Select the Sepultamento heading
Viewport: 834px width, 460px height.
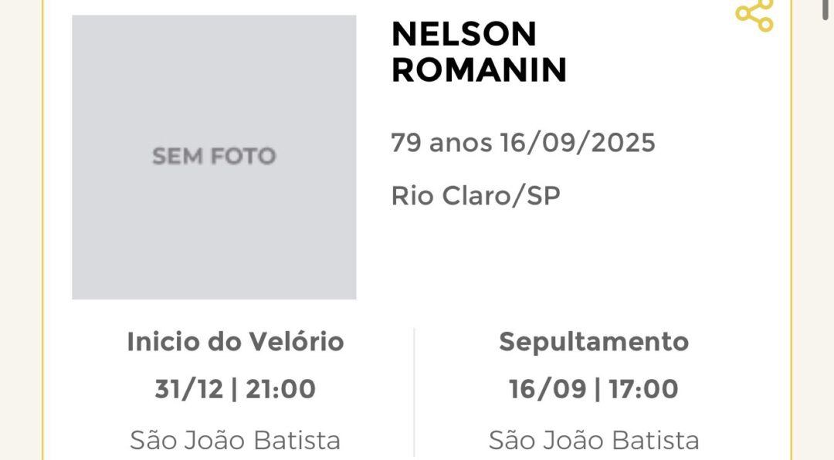[594, 342]
